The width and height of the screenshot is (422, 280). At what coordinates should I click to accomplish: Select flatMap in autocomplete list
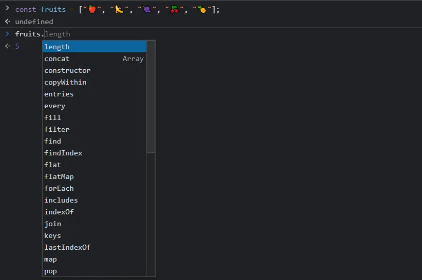tap(94, 176)
